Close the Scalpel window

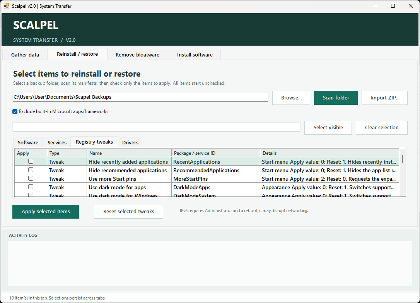click(x=411, y=6)
